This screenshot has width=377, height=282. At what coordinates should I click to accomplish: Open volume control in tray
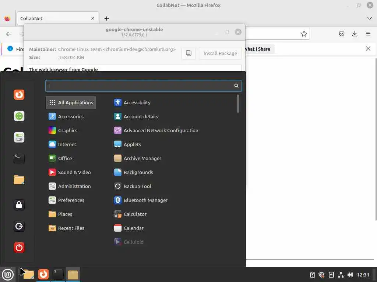pyautogui.click(x=350, y=275)
